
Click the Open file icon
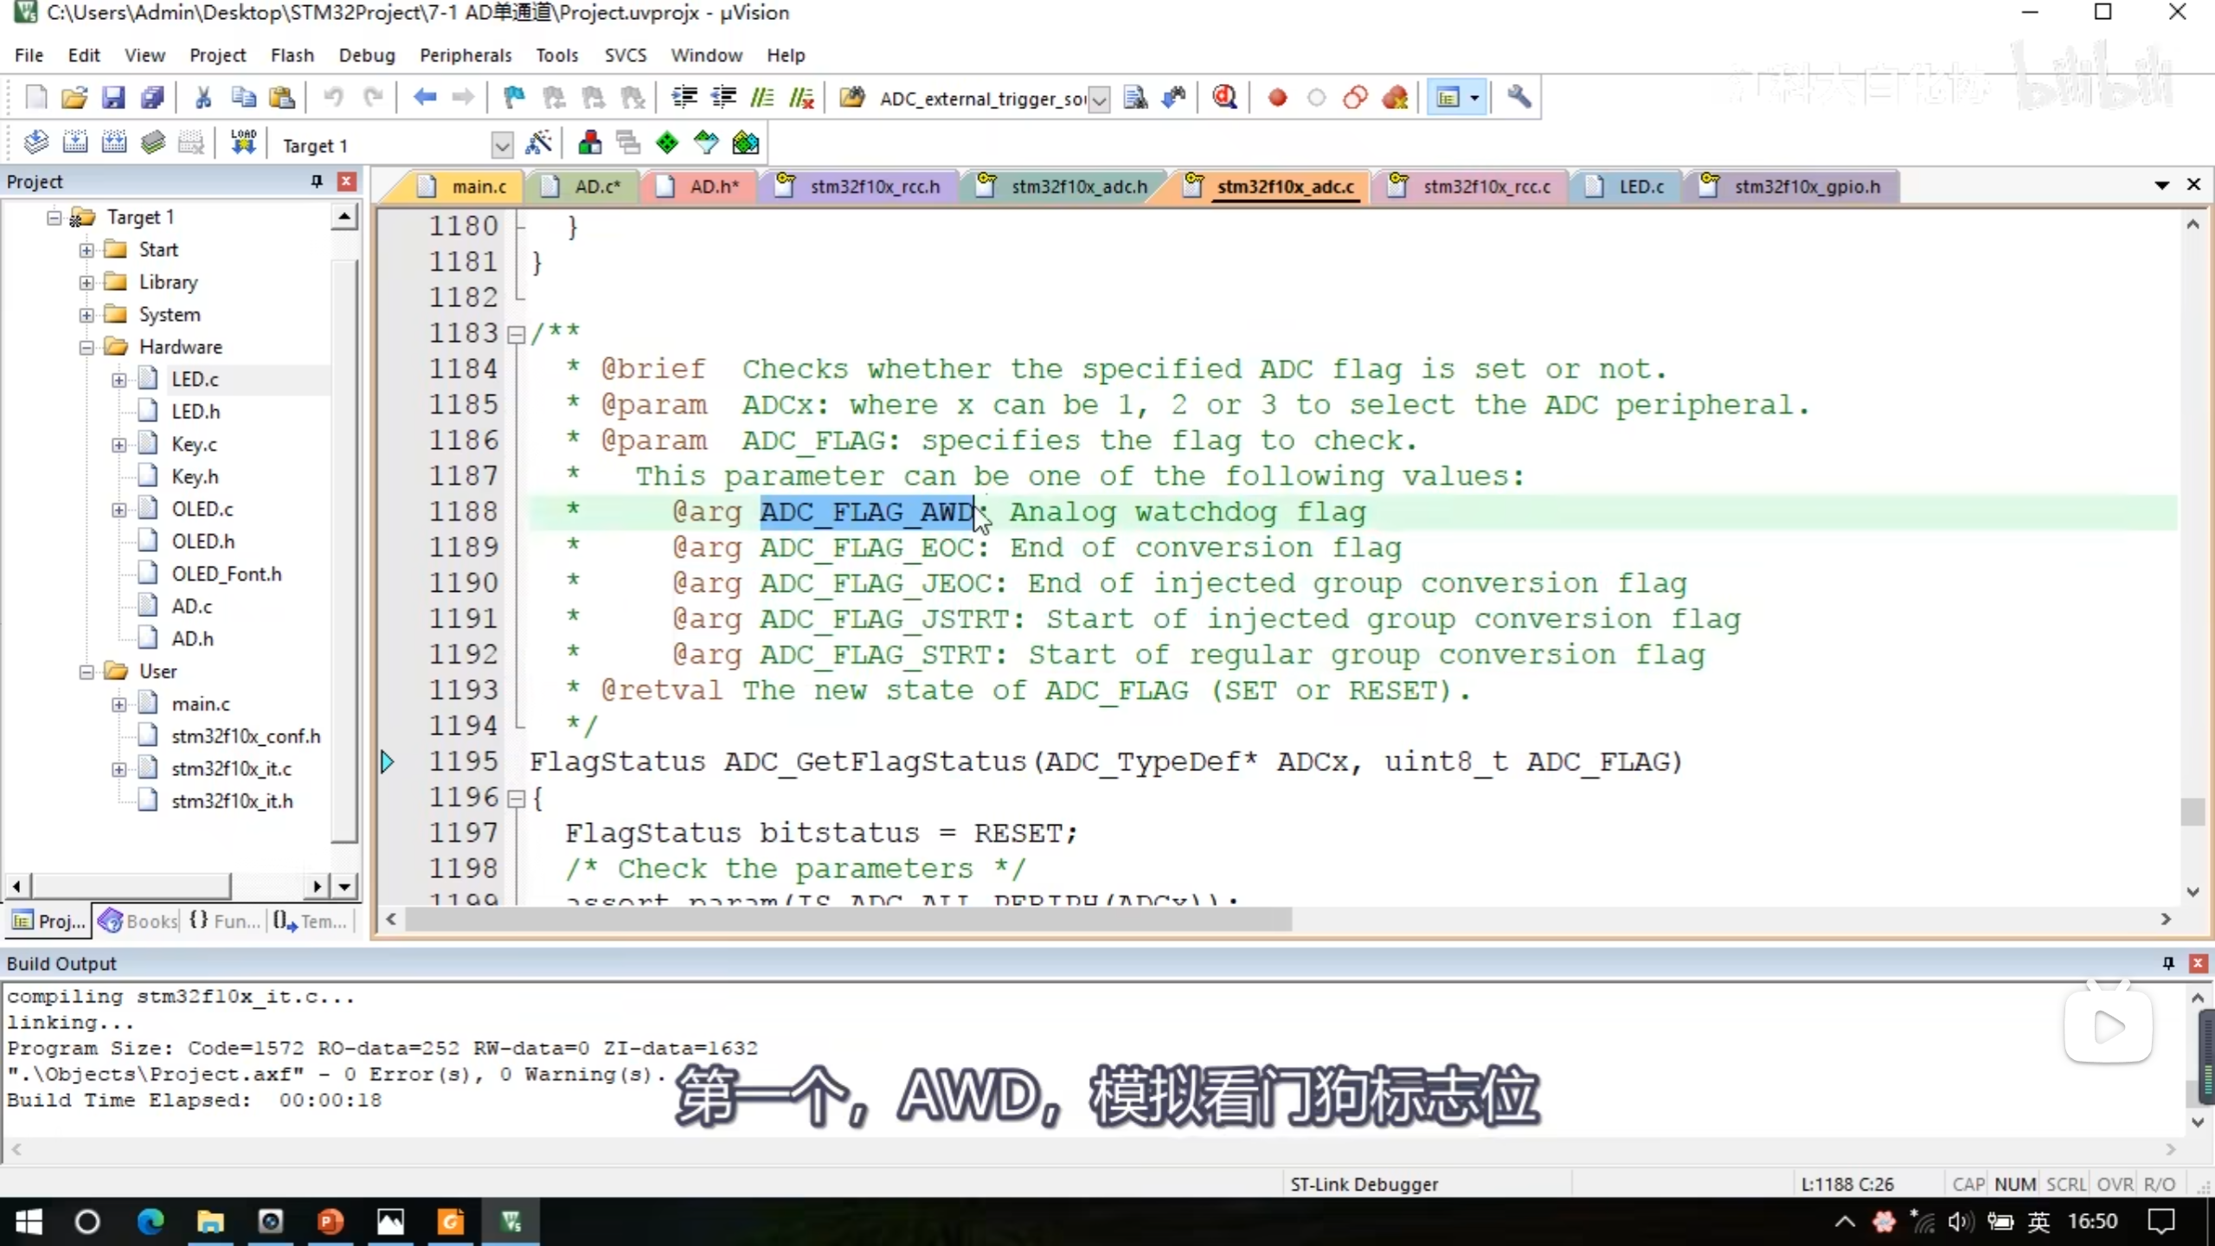[74, 98]
